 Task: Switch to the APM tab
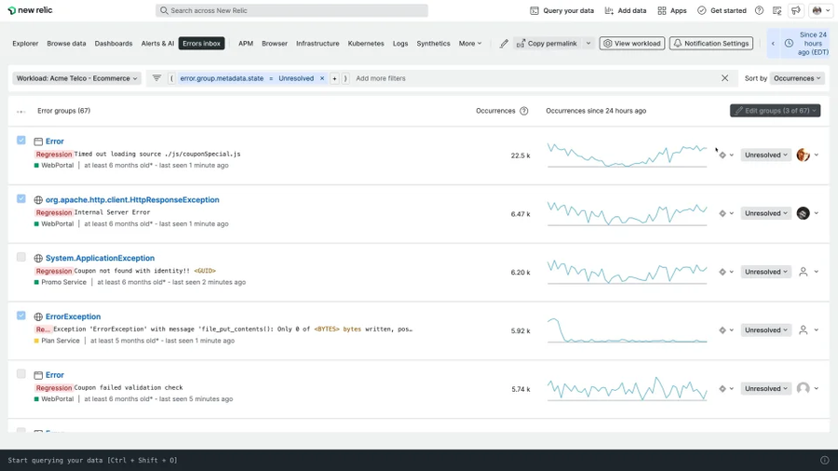pos(246,44)
